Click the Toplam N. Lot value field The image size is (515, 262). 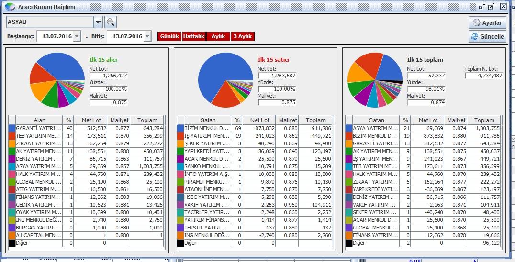tap(483, 76)
